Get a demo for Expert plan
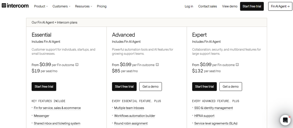The image size is (293, 128). [x=231, y=86]
